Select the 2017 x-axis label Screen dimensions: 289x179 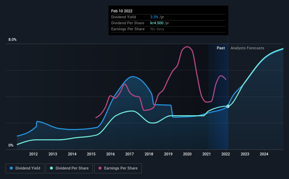130,154
